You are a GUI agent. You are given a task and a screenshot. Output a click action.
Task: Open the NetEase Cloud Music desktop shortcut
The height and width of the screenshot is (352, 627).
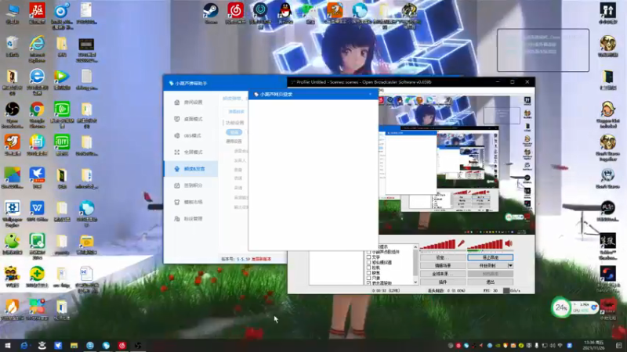(x=236, y=13)
